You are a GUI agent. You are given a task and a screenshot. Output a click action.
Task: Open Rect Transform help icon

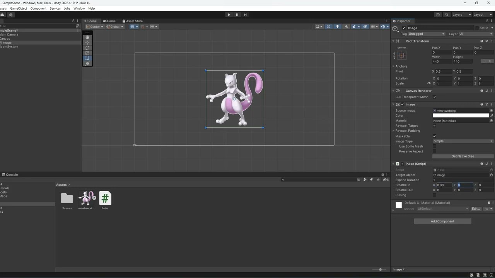[x=481, y=41]
